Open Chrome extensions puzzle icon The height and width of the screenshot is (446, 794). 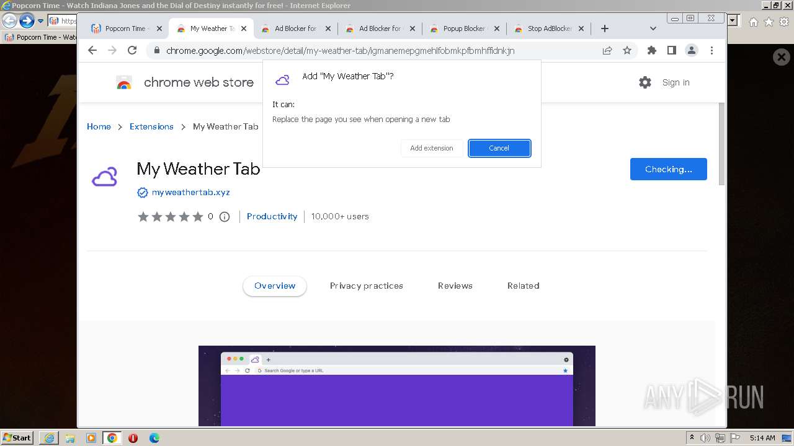point(652,51)
